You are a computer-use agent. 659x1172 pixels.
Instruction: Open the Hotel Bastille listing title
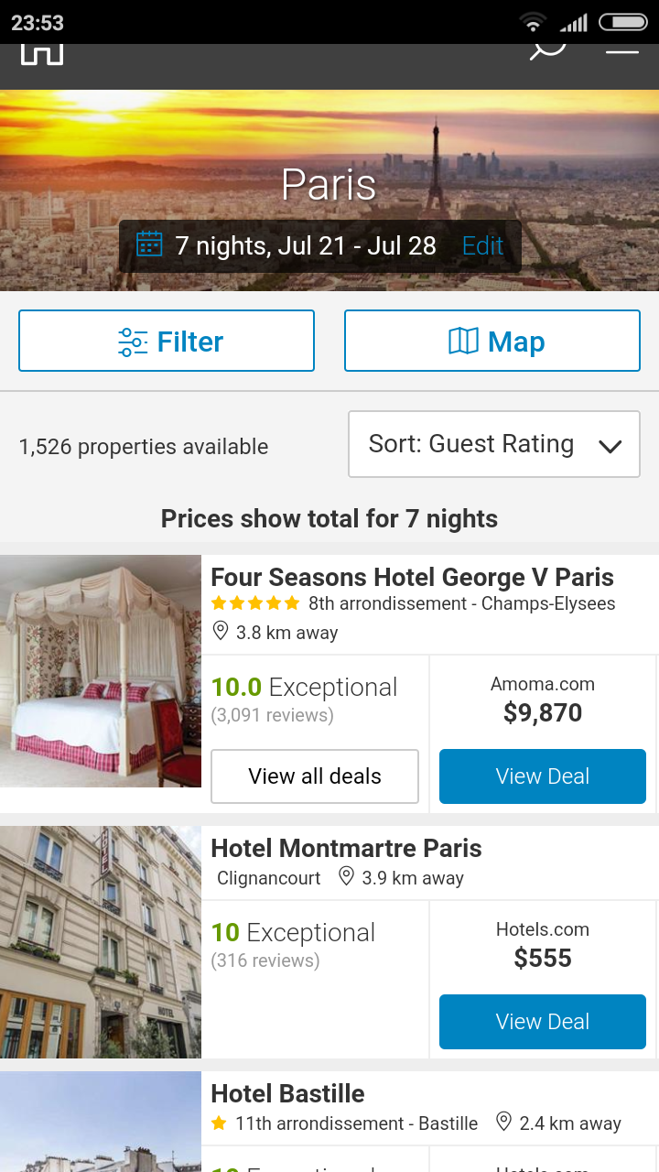287,1093
